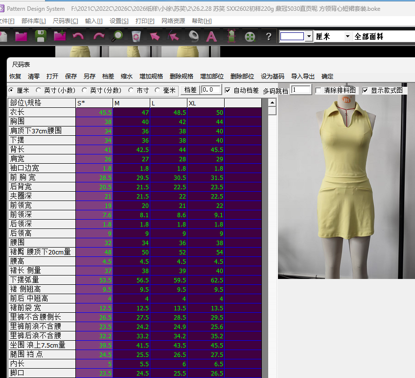Click the open folder icon in toolbar
The width and height of the screenshot is (415, 378).
tap(21, 36)
